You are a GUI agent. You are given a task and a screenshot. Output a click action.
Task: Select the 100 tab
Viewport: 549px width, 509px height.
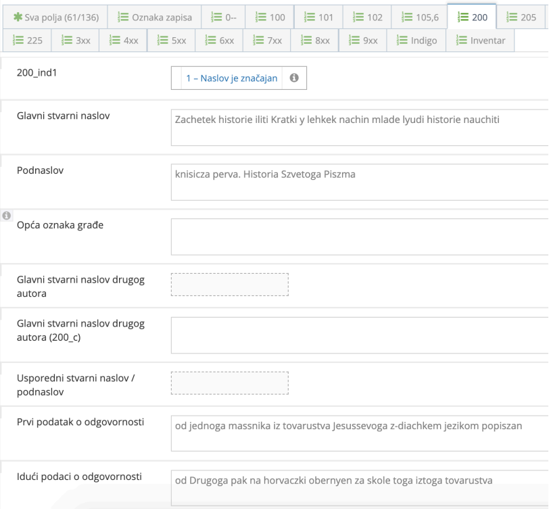(x=269, y=17)
